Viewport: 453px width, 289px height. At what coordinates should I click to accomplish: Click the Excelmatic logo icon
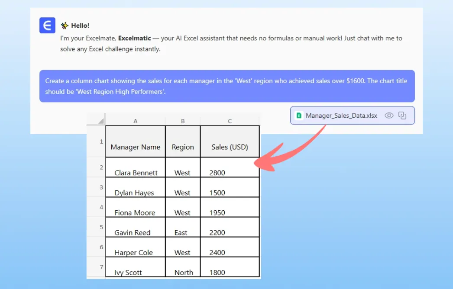pyautogui.click(x=47, y=26)
